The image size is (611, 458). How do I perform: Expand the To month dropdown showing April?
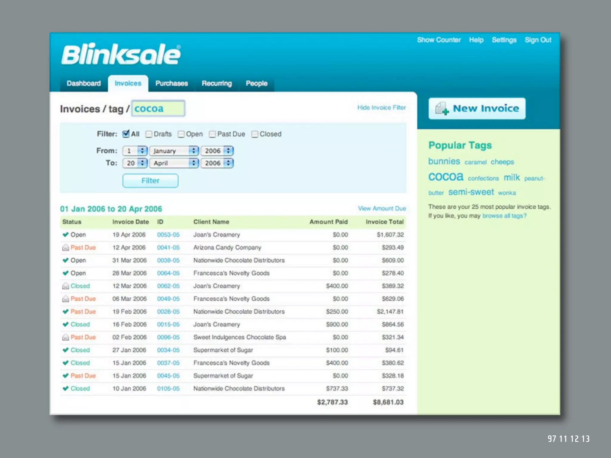coord(174,163)
